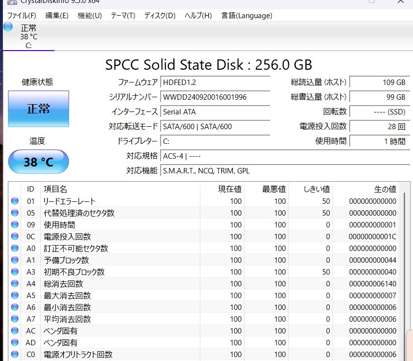
Task: Click status orb for AD ベンダ固有 row
Action: click(15, 342)
